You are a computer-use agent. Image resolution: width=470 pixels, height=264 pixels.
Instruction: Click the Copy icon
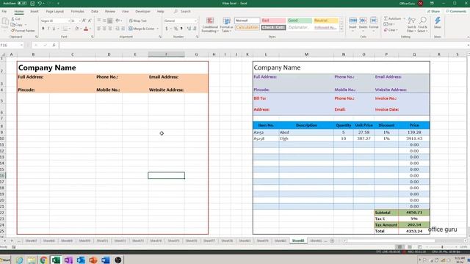[13, 24]
